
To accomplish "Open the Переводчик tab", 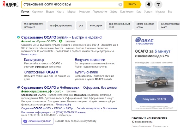I will tap(100, 12).
